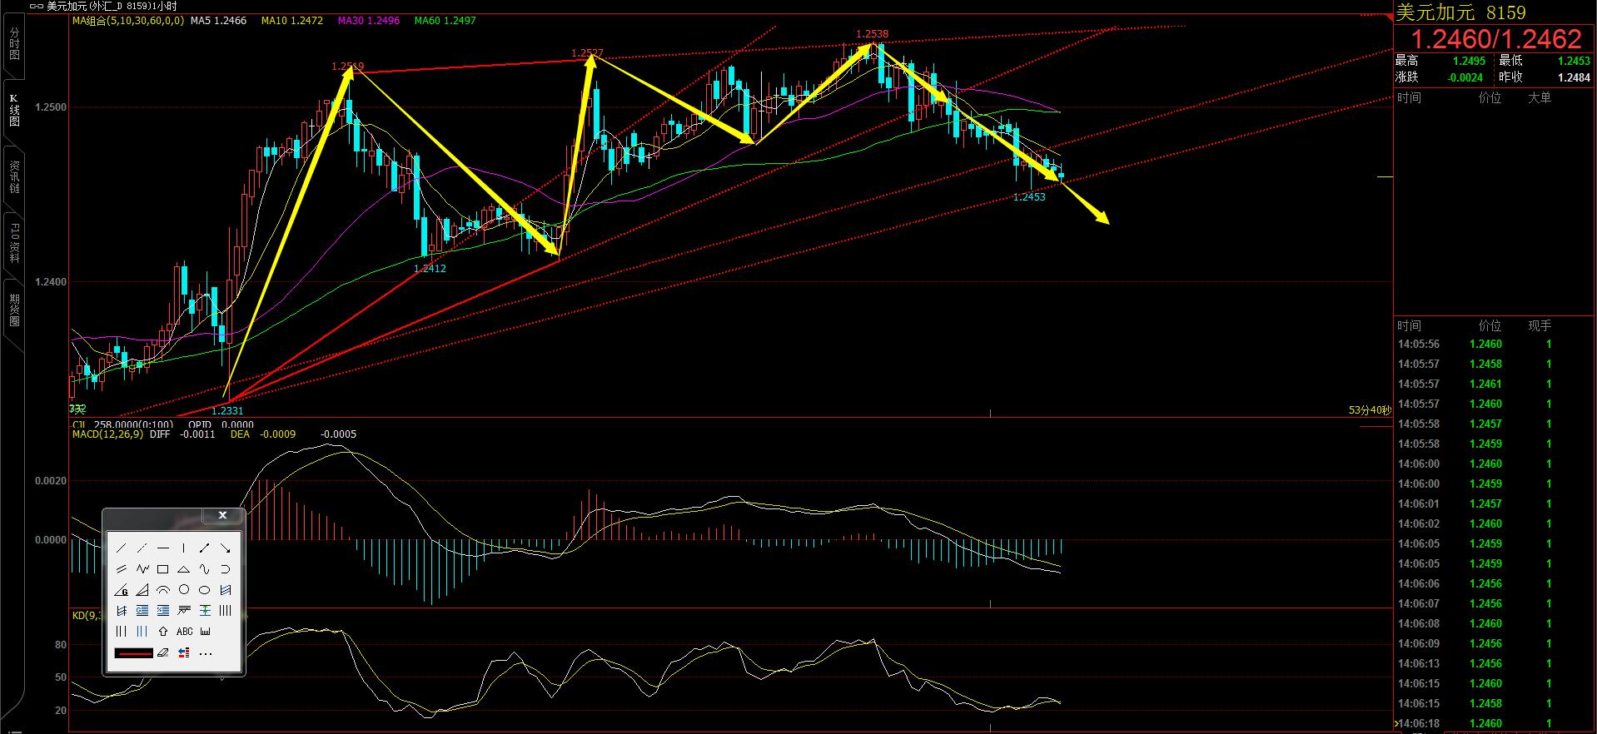Screen dimensions: 1597x734
Task: Choose the ruler measurement tool
Action: [205, 632]
